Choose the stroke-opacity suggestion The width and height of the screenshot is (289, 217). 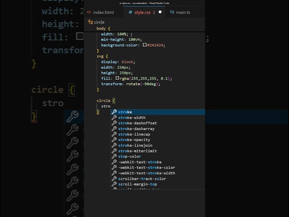(x=158, y=140)
